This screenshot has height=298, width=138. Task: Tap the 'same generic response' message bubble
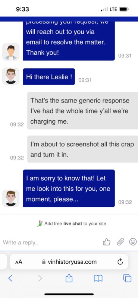(x=82, y=111)
